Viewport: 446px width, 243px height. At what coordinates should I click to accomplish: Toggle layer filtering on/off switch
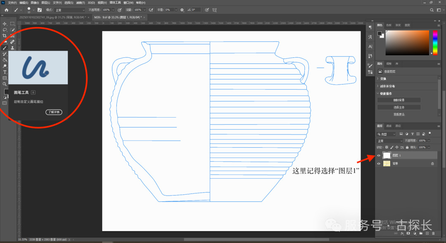430,133
